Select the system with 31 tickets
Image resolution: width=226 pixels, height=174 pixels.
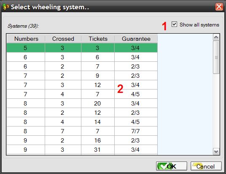click(82, 150)
